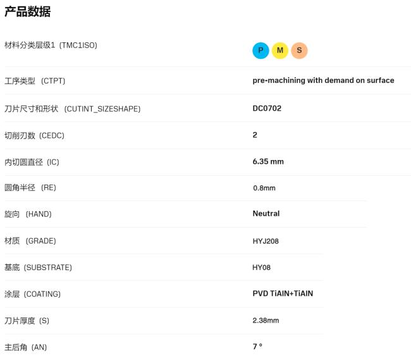Select the 2.38mm insert thickness value

pos(266,321)
